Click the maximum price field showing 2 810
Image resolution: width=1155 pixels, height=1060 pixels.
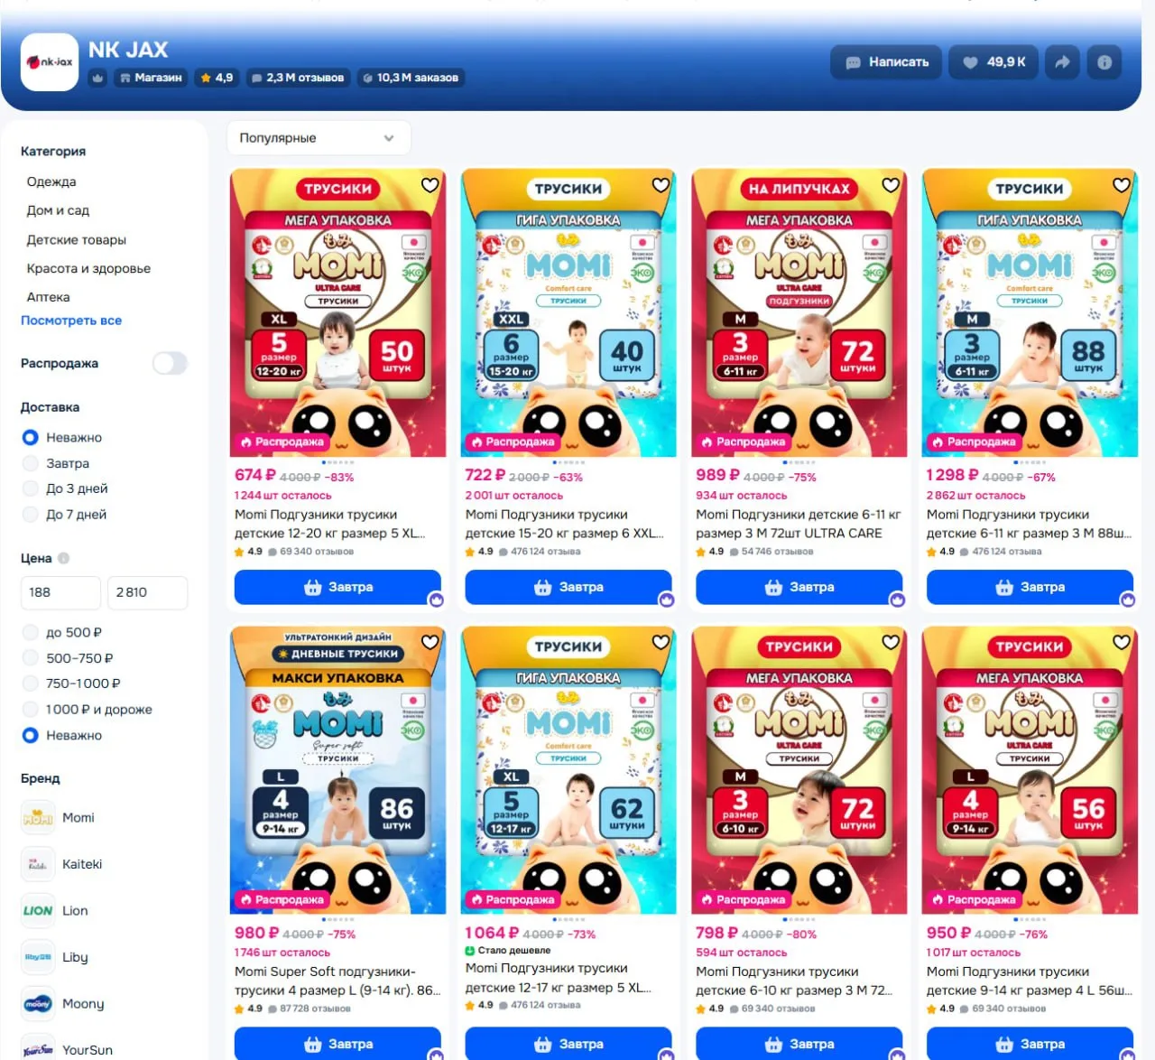148,592
